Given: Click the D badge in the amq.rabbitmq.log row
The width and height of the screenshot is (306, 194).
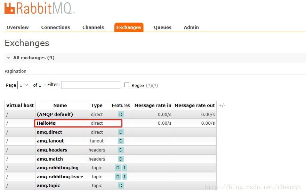Looking at the screenshot, I should (x=118, y=168).
